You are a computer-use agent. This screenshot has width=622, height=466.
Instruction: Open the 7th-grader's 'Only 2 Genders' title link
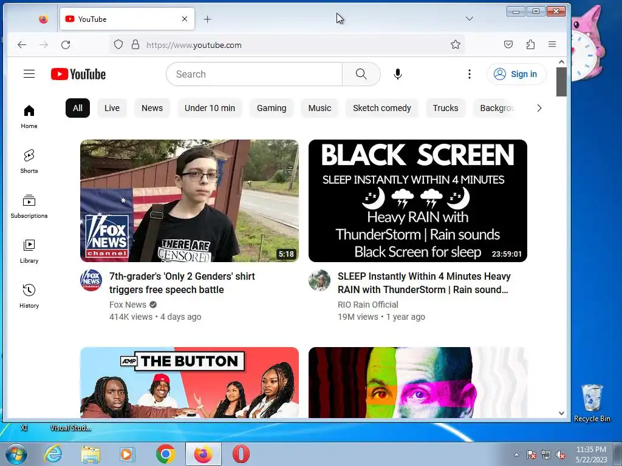point(182,283)
